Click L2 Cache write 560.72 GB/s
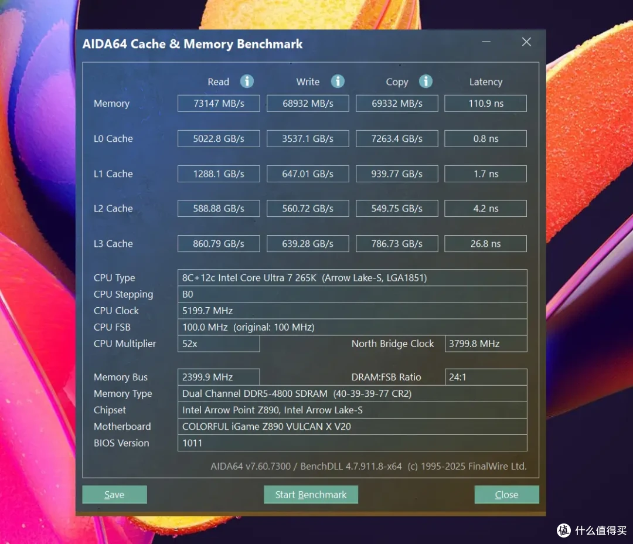The width and height of the screenshot is (633, 544). tap(308, 208)
